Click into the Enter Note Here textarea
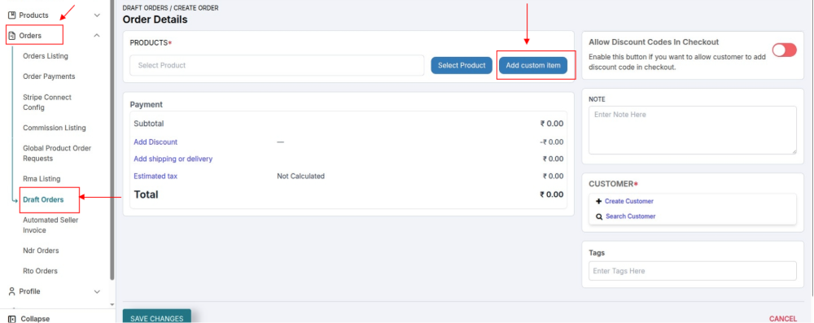The image size is (814, 323). pos(693,130)
